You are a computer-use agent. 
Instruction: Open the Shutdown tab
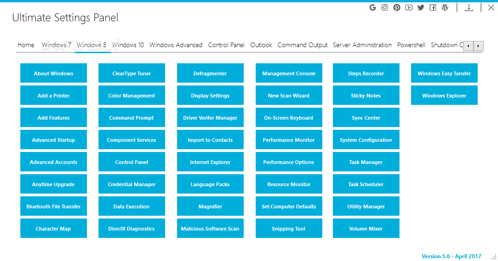click(x=446, y=45)
